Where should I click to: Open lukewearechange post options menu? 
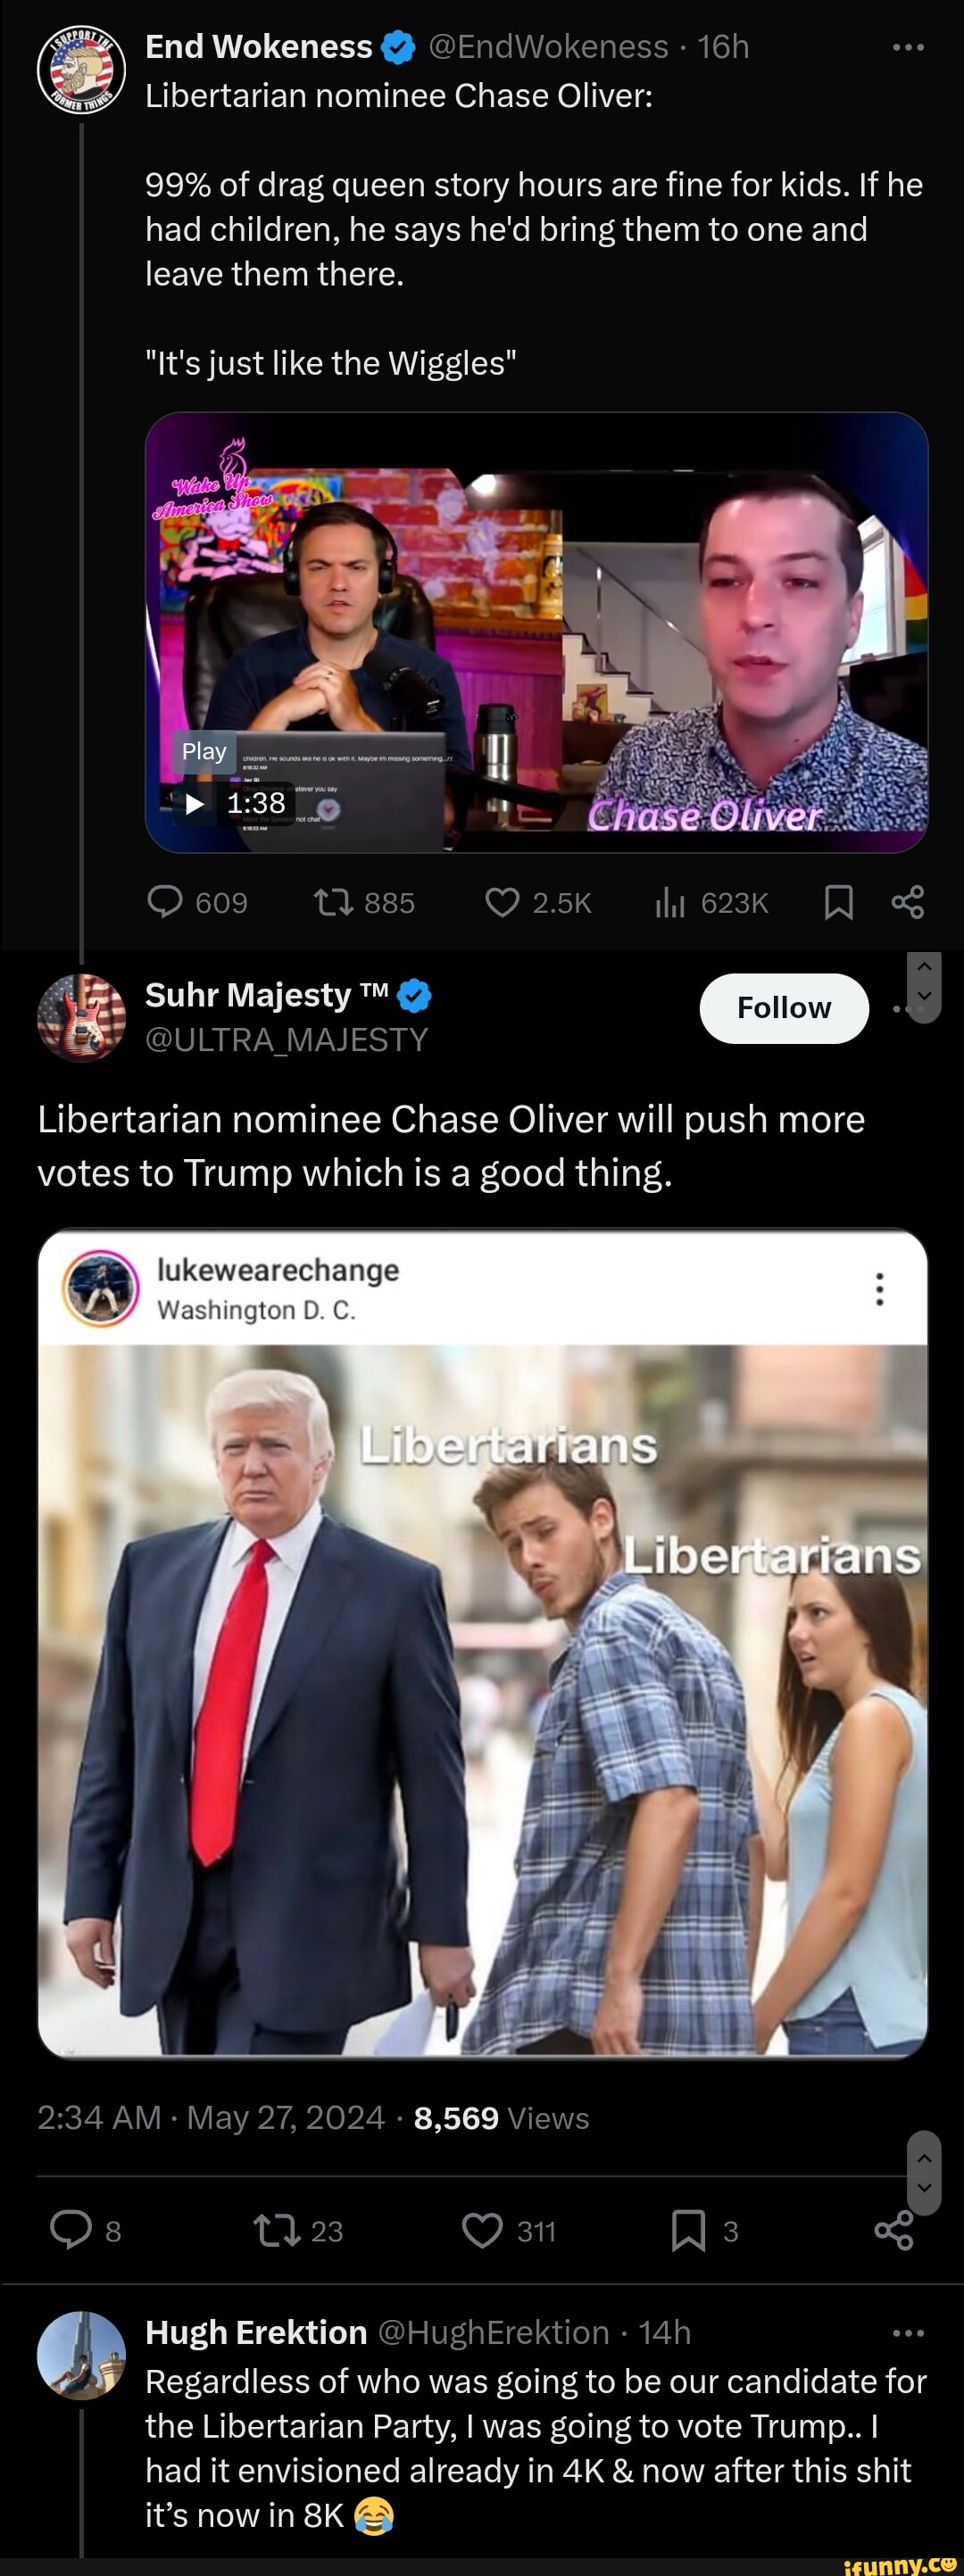point(879,1289)
